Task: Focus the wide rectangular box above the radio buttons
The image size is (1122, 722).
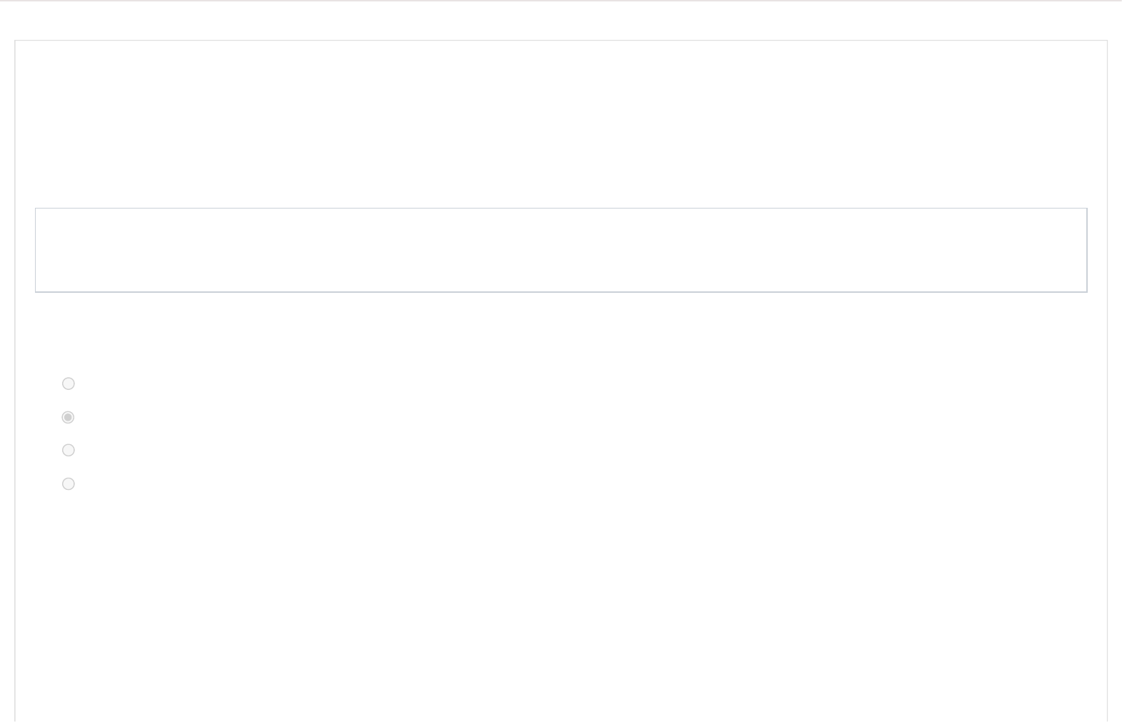Action: point(561,250)
